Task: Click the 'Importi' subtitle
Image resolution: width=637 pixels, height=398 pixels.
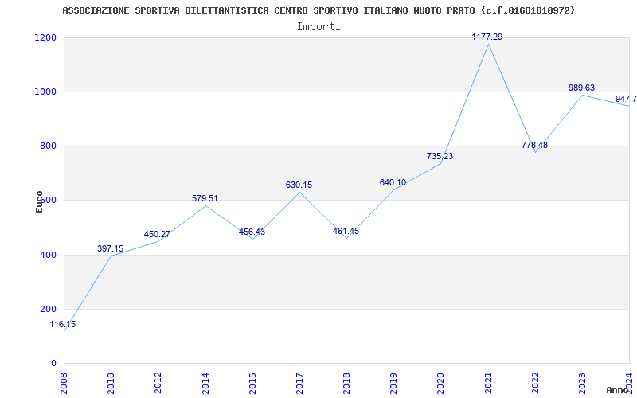Action: (318, 27)
